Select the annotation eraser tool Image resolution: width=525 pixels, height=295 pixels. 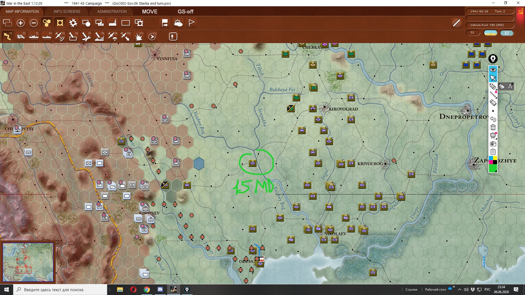coord(493,103)
